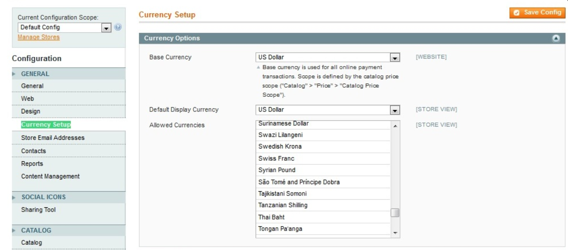Select the Design configuration item
The height and width of the screenshot is (250, 568).
click(31, 111)
